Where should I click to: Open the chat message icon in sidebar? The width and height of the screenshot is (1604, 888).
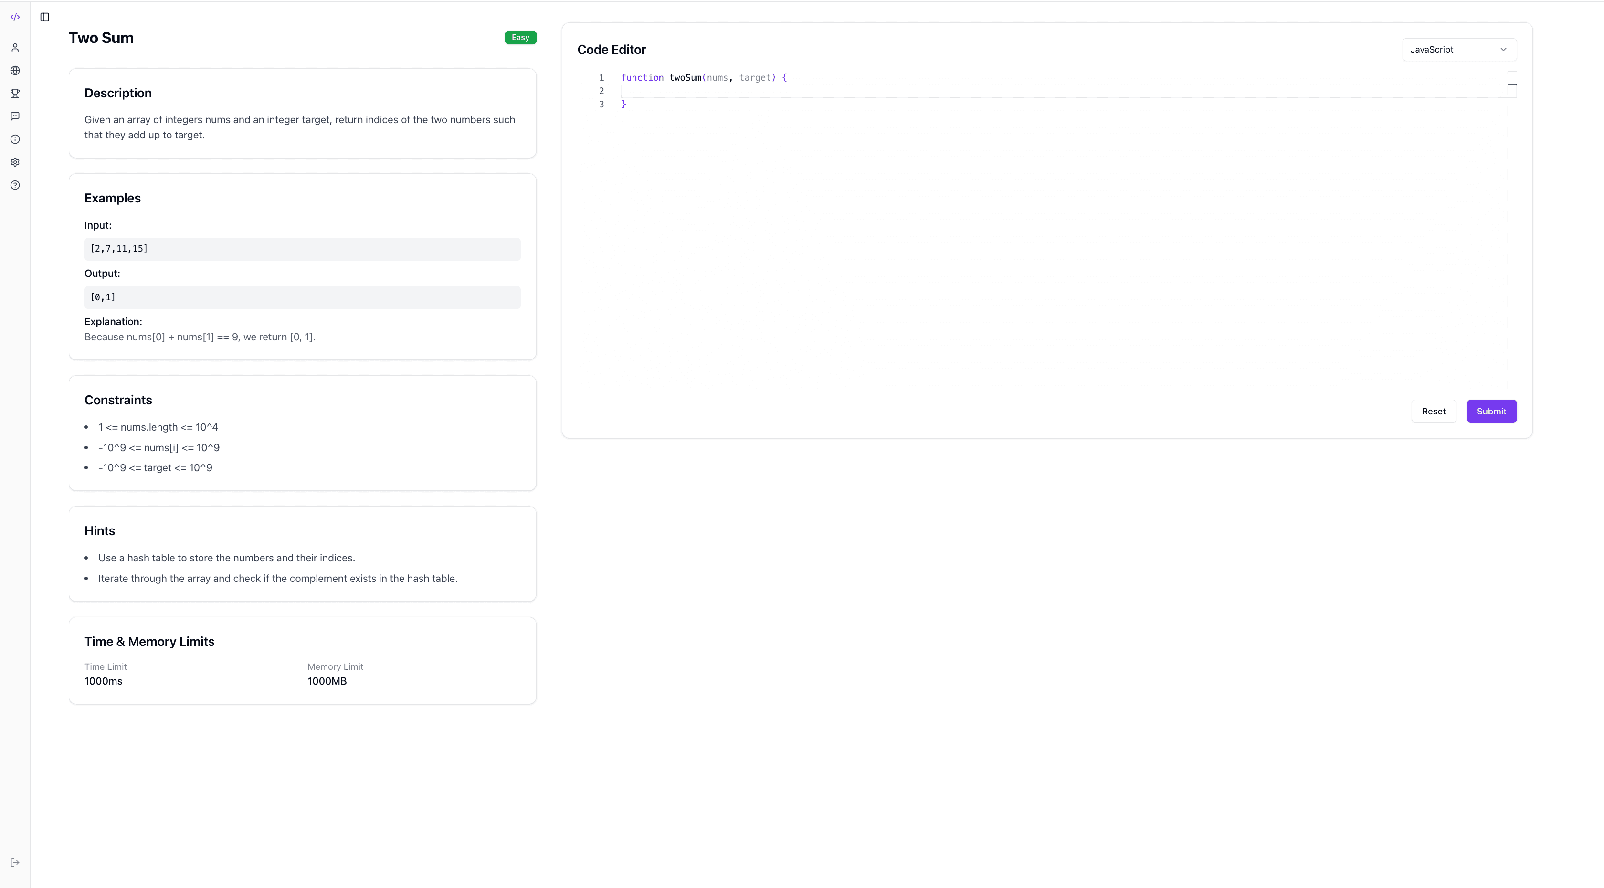pos(15,116)
